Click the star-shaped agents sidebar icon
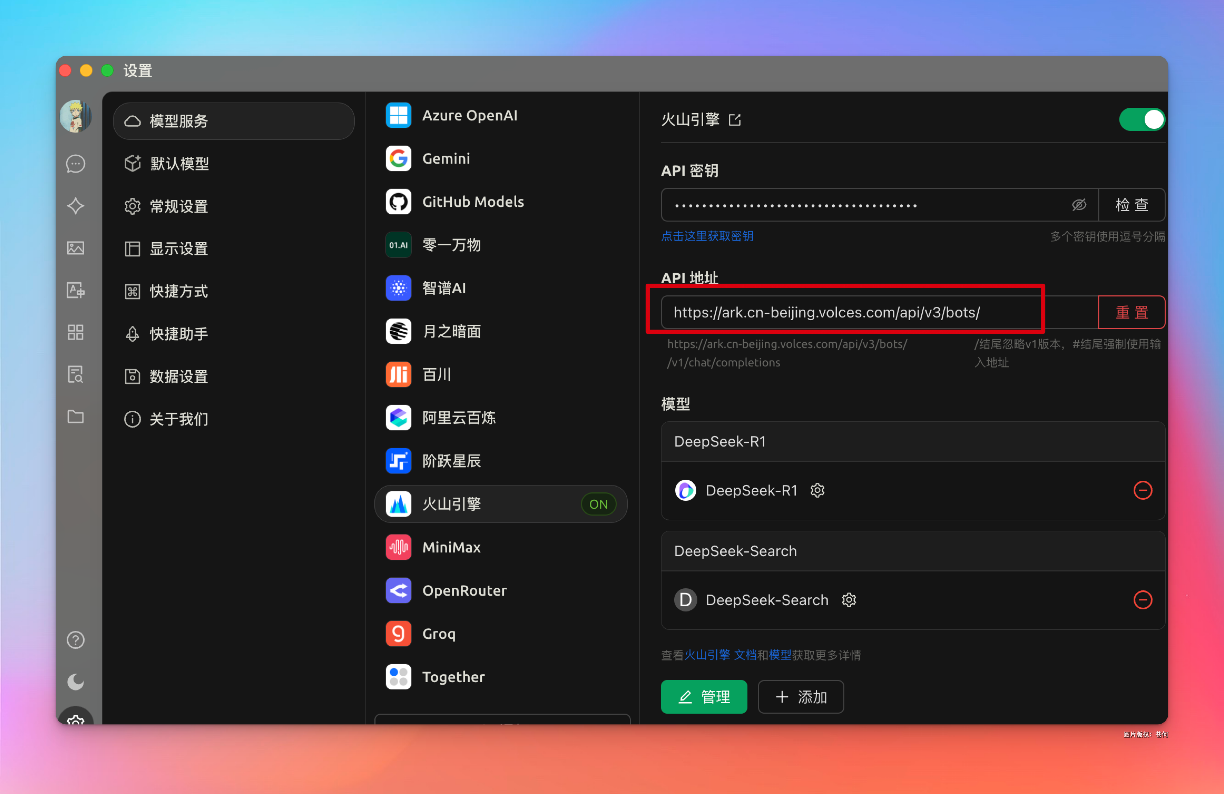This screenshot has width=1224, height=794. (x=76, y=206)
